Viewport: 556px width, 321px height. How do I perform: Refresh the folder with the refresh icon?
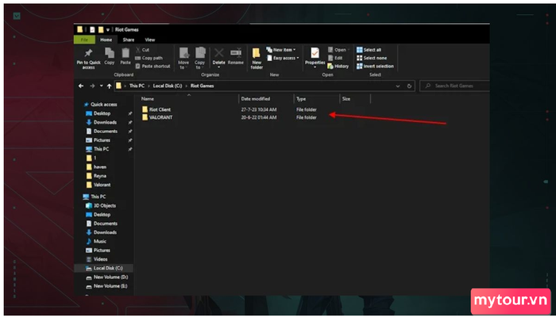409,86
